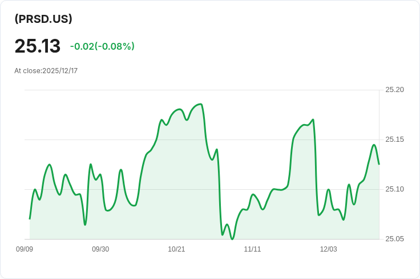
Task: Click the highest peak of the price line
Action: pos(200,104)
